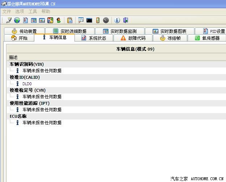Click the blue info icon in toolbar

(117, 20)
